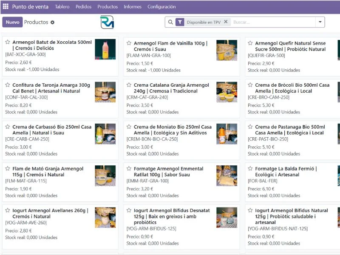Viewport: 340px width, 255px height.
Task: Click the RM company logo
Action: coord(107,22)
